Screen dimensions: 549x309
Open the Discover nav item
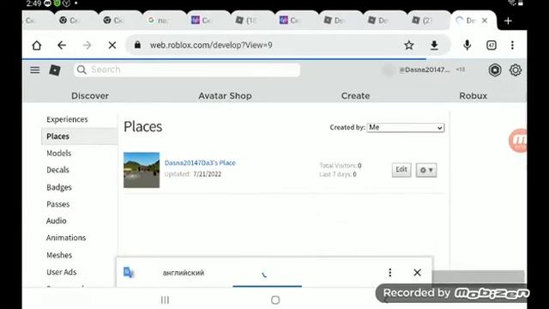point(90,95)
